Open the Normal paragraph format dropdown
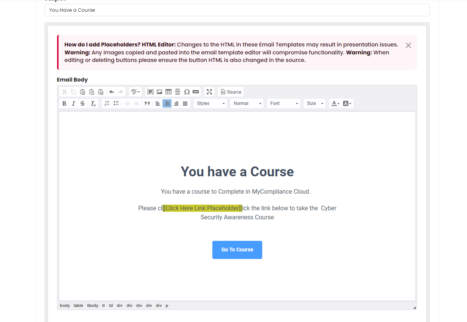467x322 pixels. 247,103
